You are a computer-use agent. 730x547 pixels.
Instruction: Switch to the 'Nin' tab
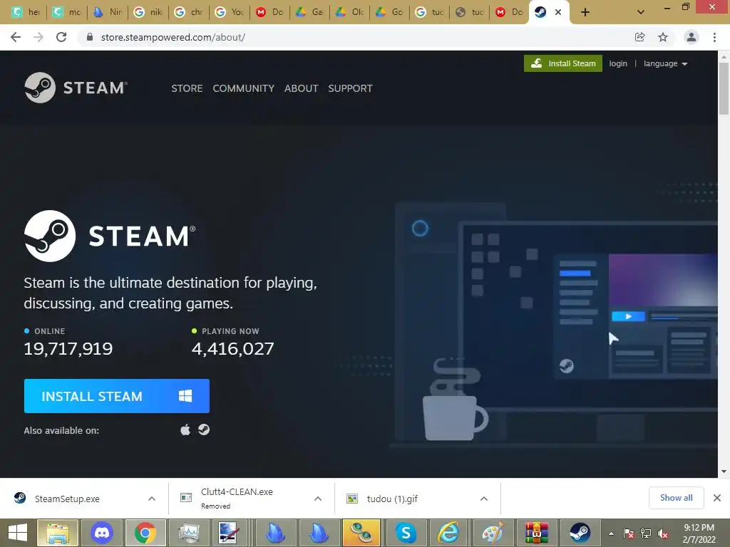[x=108, y=12]
